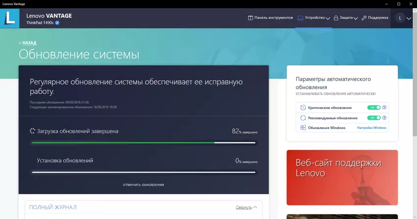
Task: Open the Настройки Windows link
Action: click(x=371, y=128)
